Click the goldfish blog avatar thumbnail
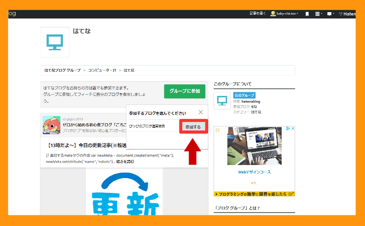This screenshot has width=365, height=226. point(52,125)
